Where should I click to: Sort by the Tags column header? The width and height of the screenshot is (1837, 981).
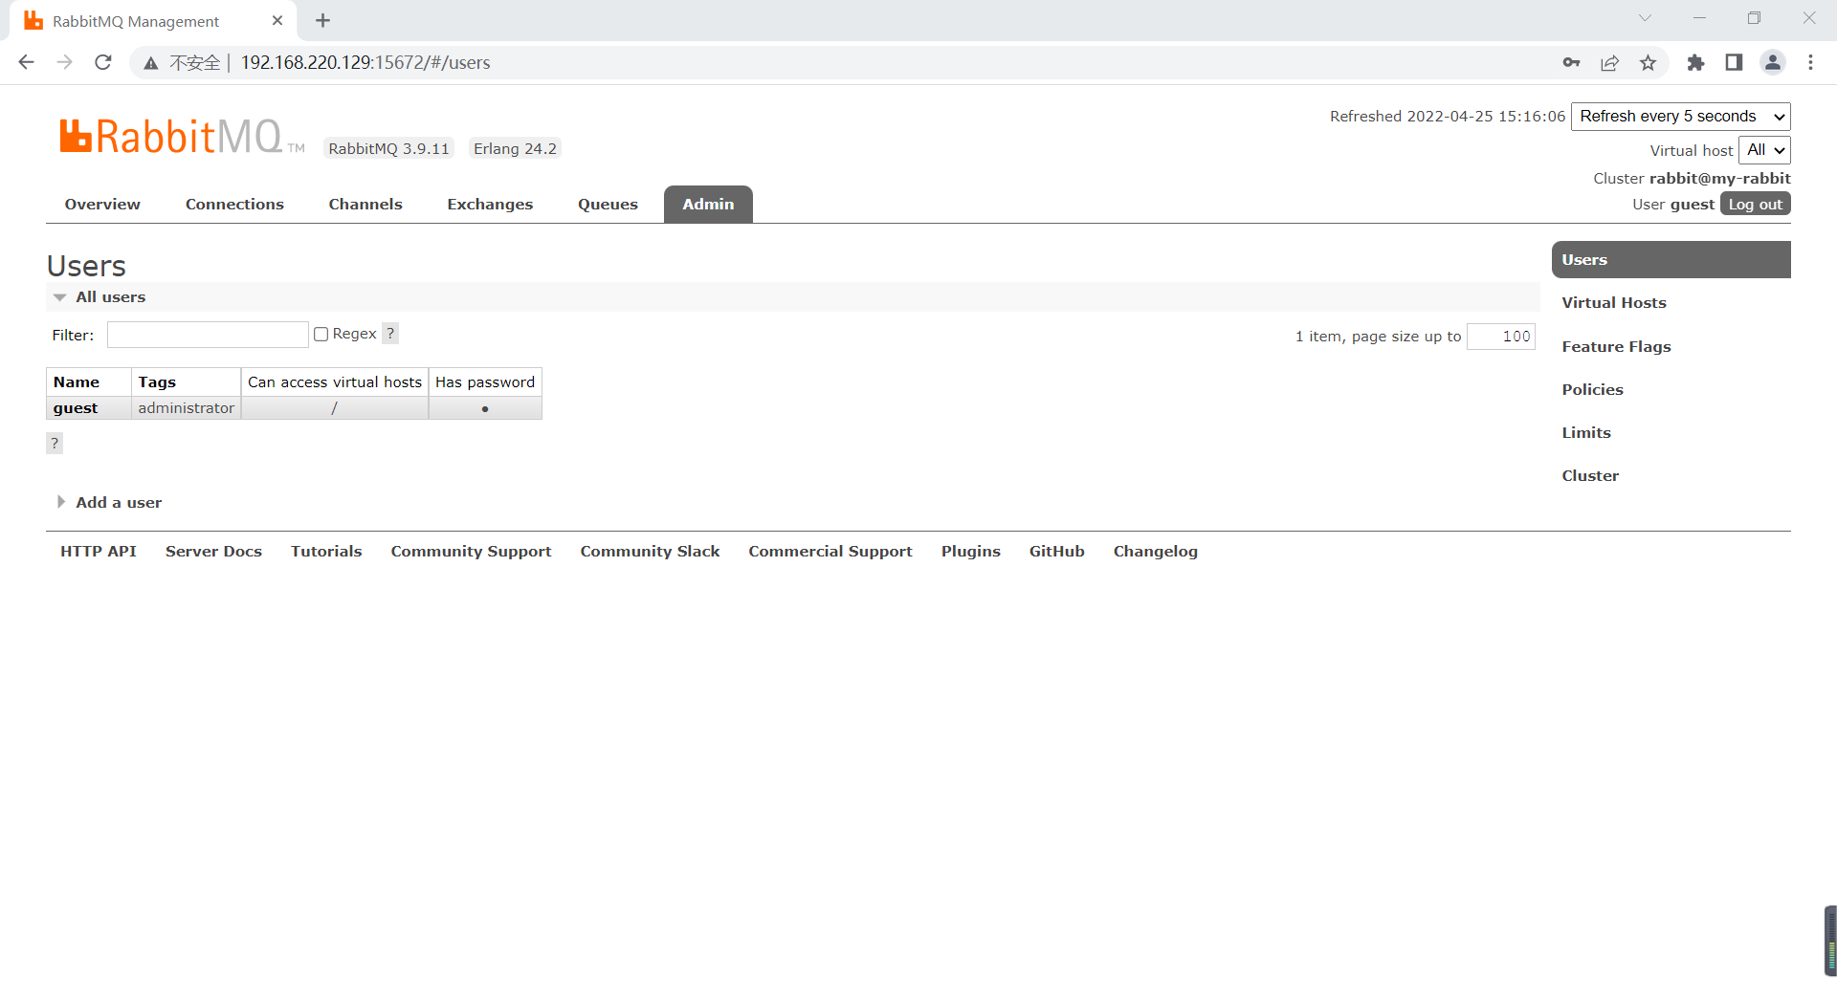tap(157, 382)
